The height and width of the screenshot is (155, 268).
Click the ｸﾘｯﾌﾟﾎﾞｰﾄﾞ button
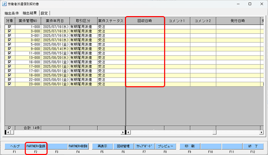(x=144, y=146)
